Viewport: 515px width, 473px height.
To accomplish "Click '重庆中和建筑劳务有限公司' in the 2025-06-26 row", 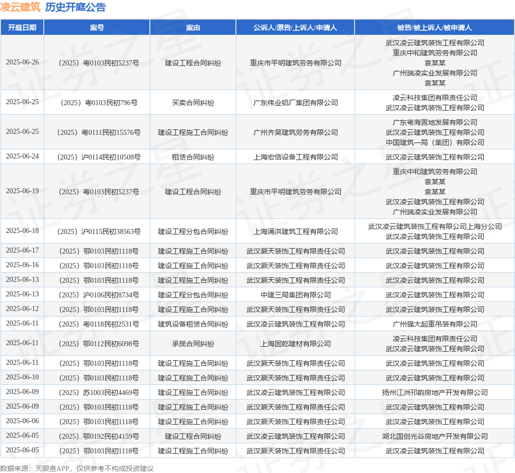I will click(435, 53).
